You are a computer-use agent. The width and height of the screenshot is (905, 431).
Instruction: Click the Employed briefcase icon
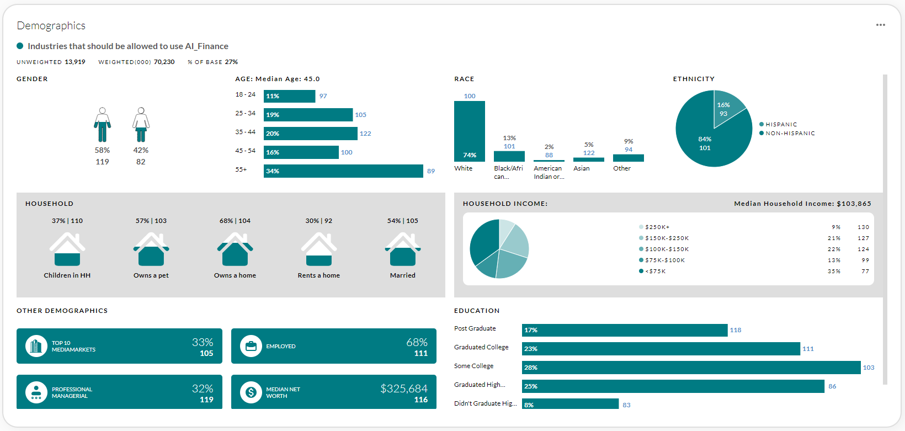(x=251, y=346)
